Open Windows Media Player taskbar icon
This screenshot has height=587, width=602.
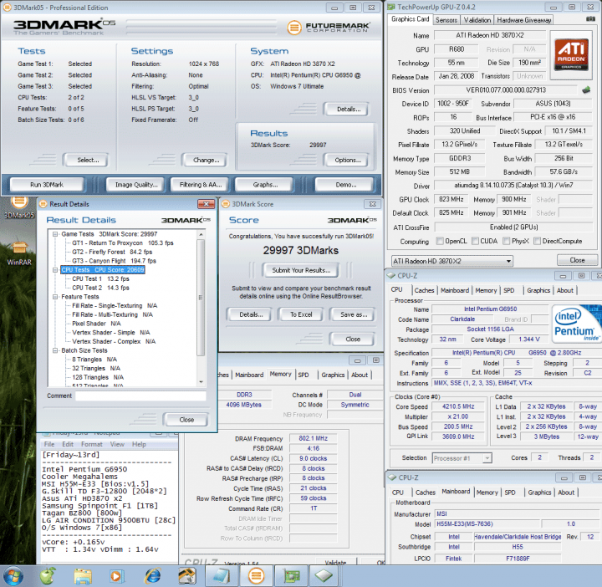pos(117,576)
